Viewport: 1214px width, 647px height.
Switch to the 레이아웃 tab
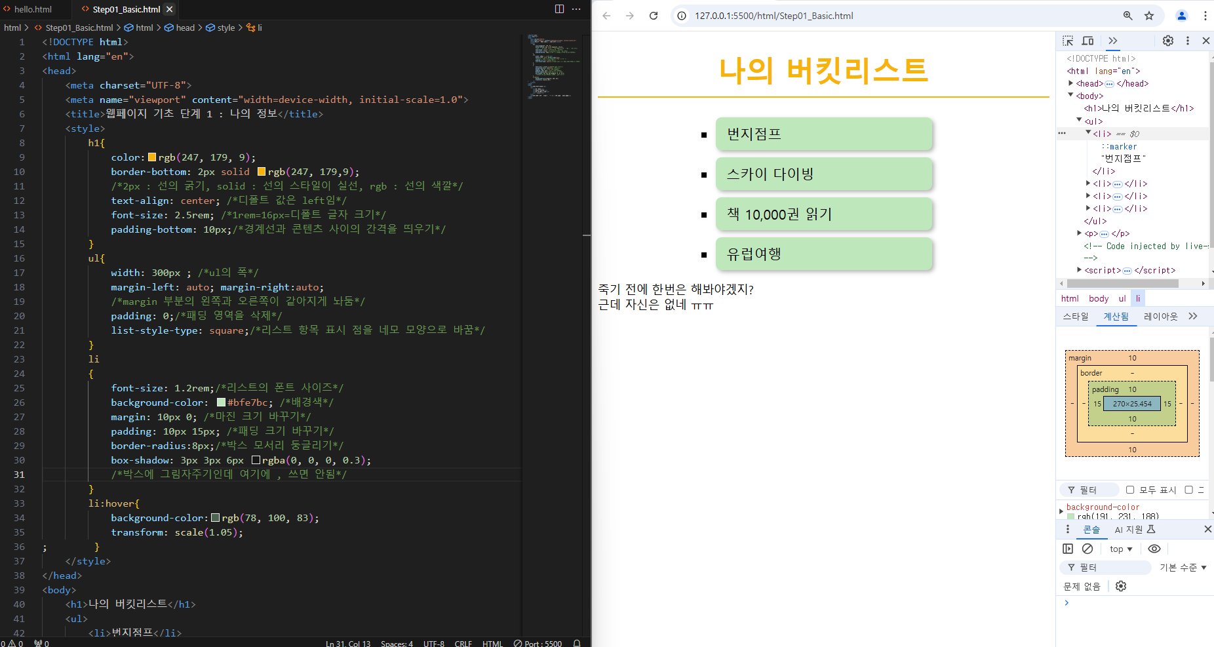pos(1161,316)
